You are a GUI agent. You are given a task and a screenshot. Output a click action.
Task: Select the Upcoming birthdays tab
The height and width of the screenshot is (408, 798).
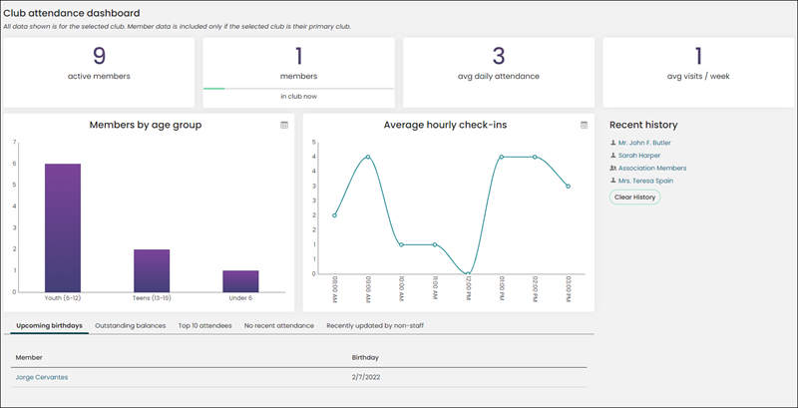point(49,325)
